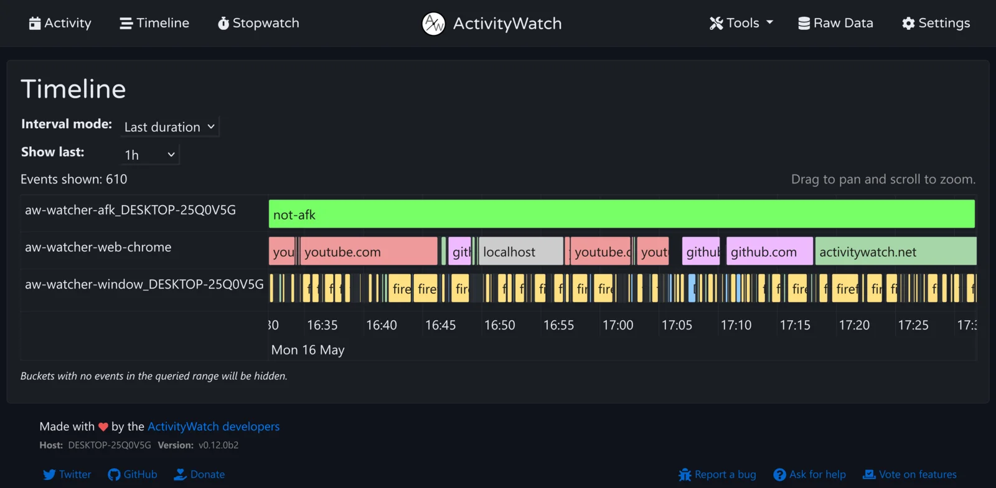Click the Events shown: 610 text

coord(74,180)
